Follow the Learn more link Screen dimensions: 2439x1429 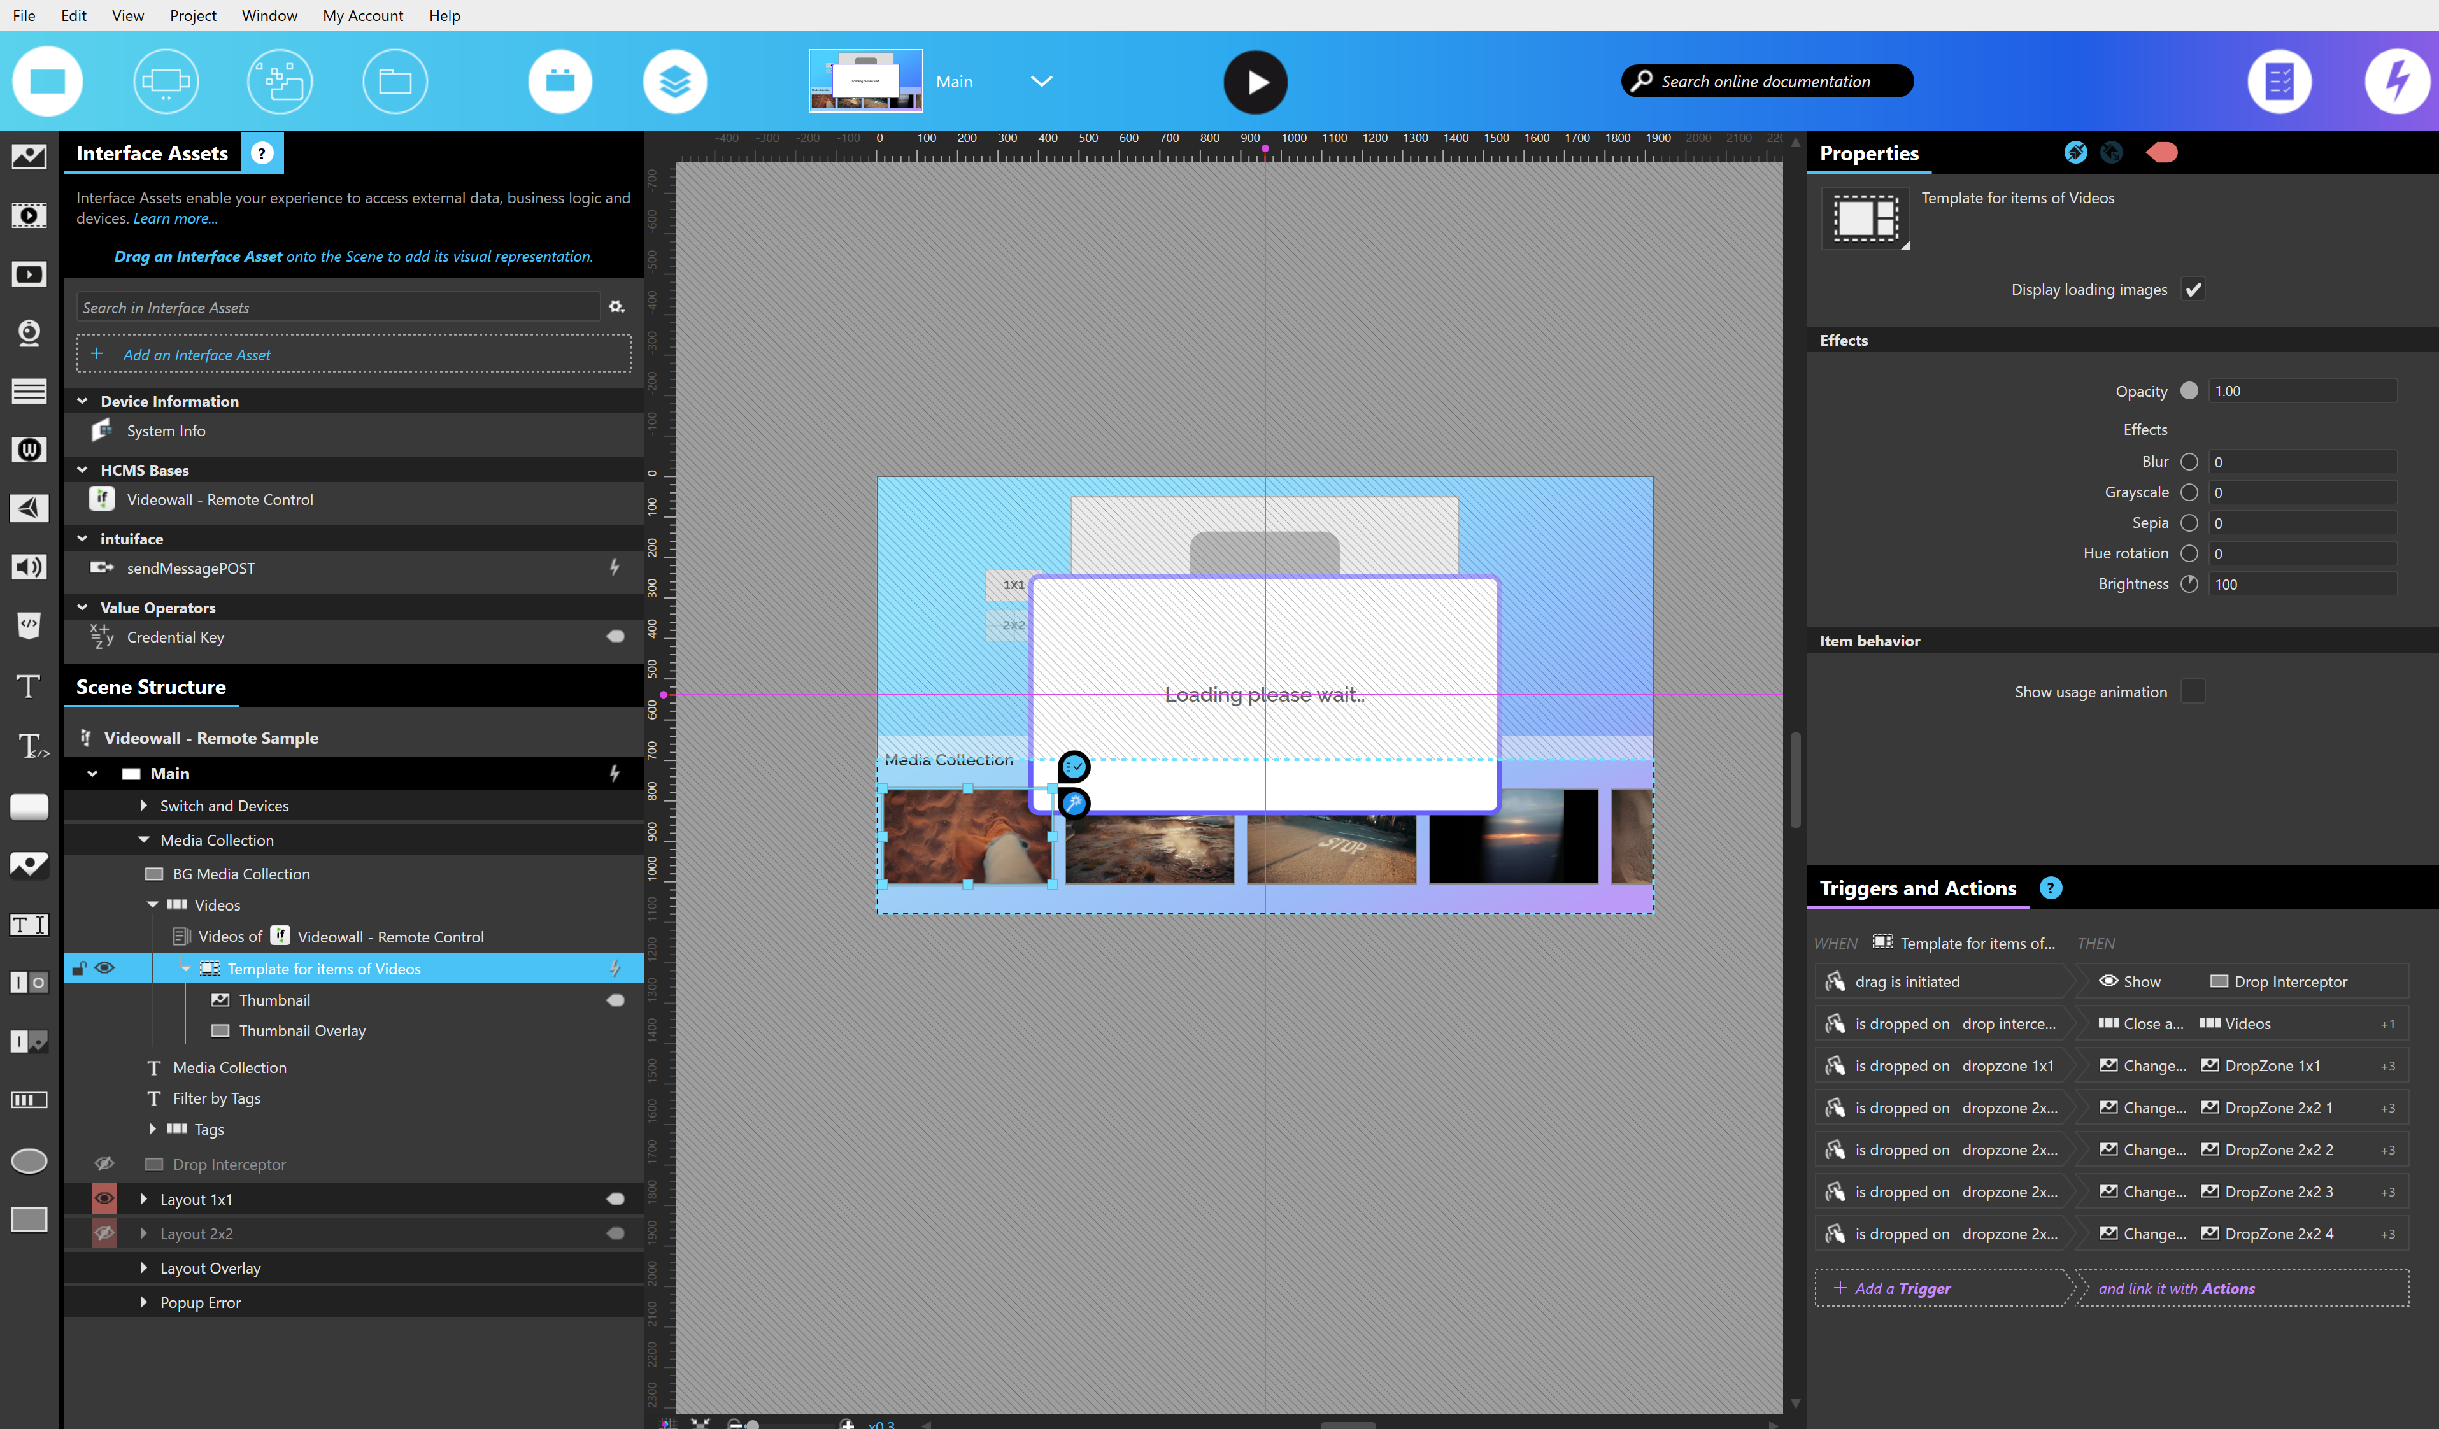pos(175,219)
